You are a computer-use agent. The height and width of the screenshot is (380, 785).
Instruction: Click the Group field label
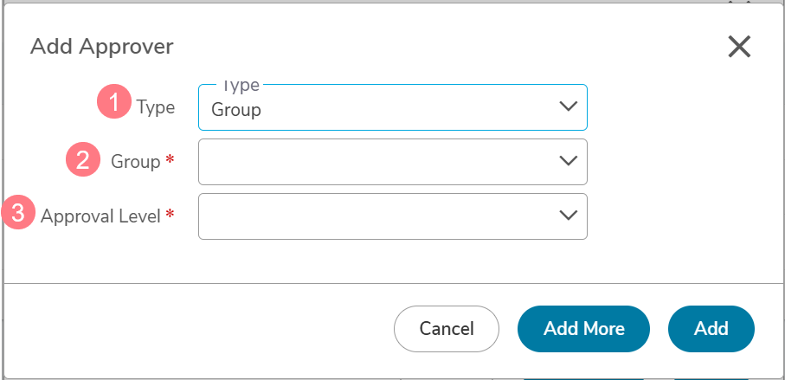tap(135, 162)
